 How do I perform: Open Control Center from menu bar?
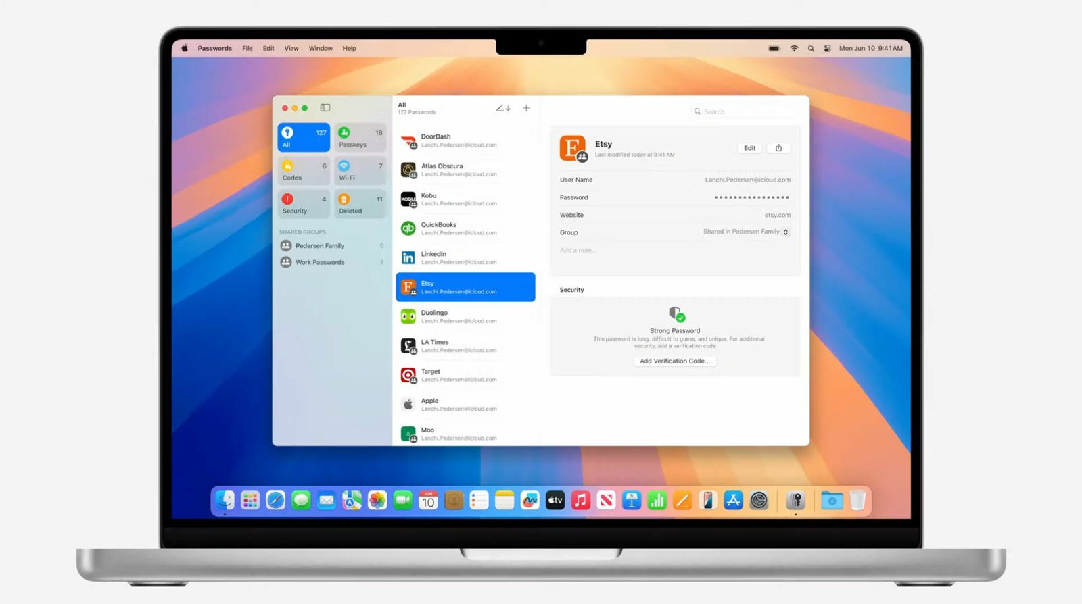pyautogui.click(x=827, y=49)
